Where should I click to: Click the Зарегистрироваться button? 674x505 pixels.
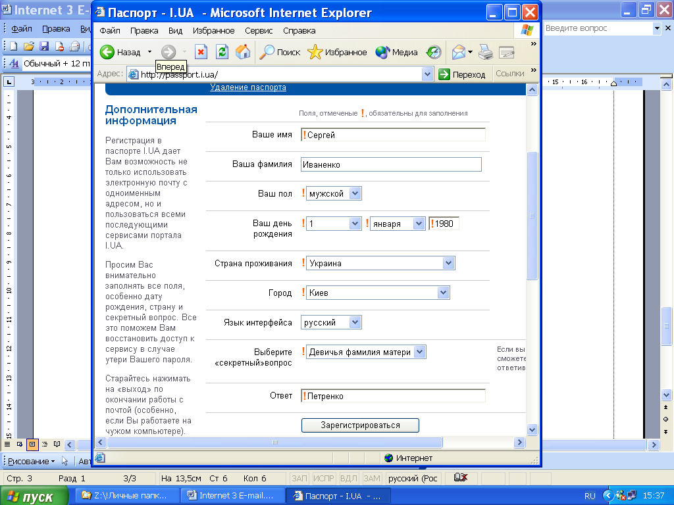[x=360, y=425]
